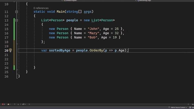Click the warnings count indicator in the bottom bar
The image size is (194, 109).
tap(9, 104)
